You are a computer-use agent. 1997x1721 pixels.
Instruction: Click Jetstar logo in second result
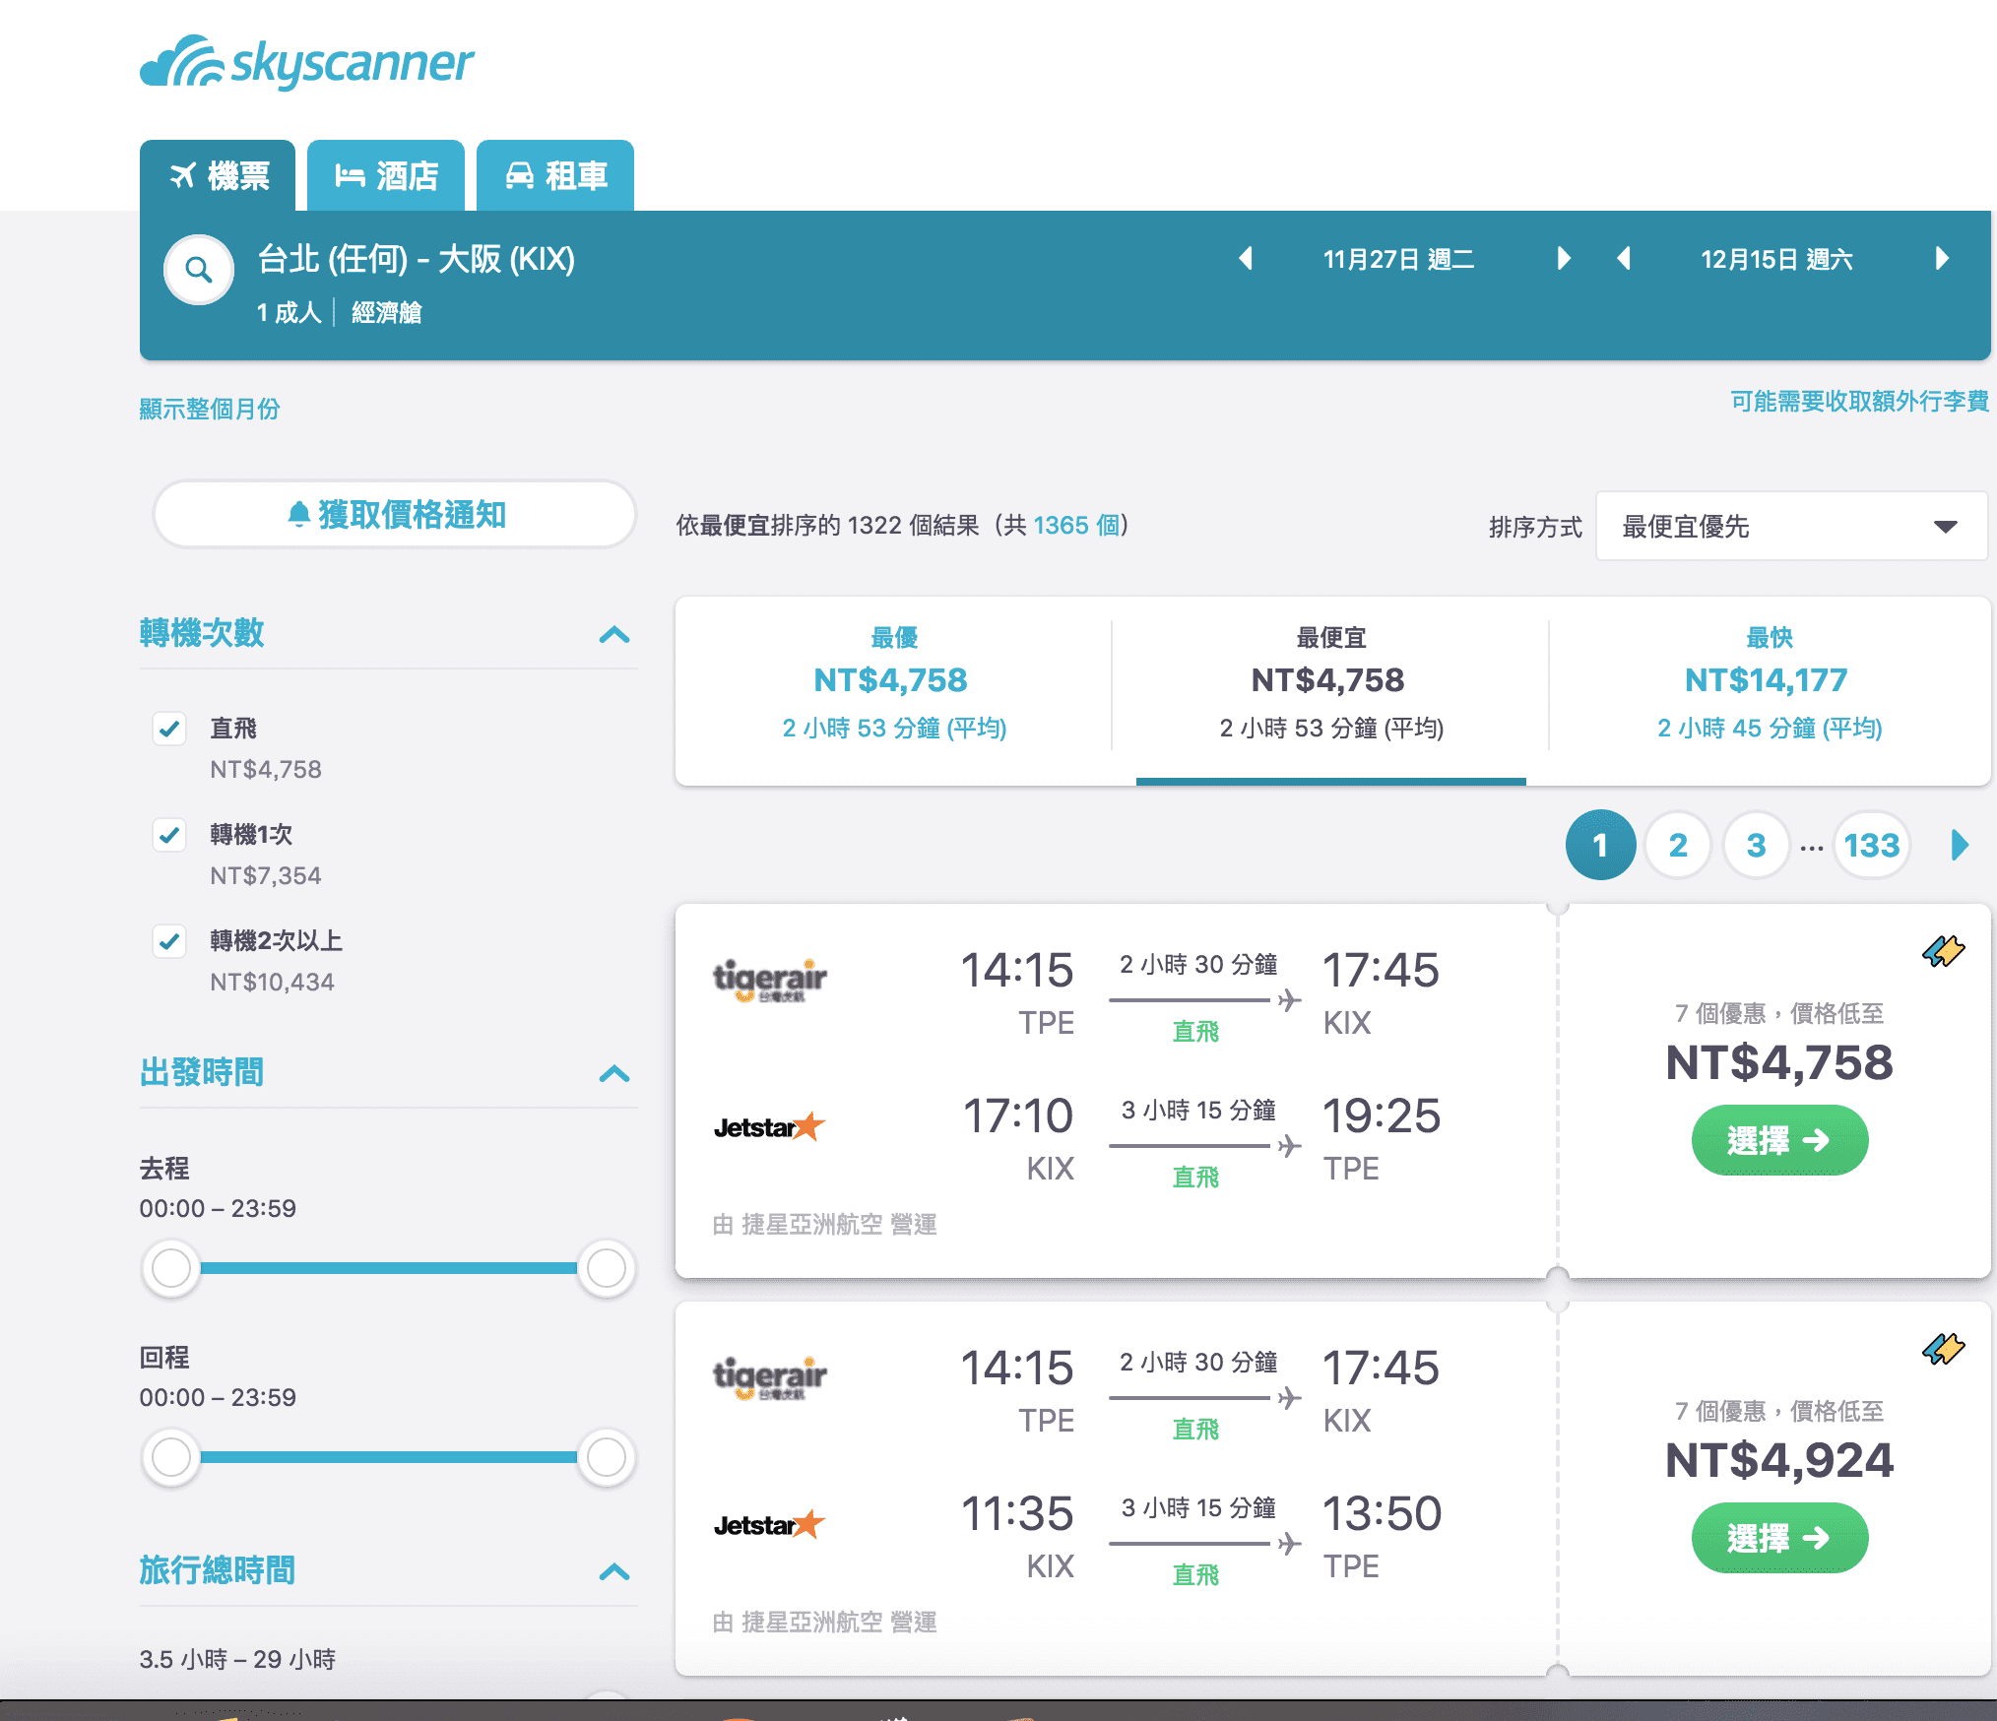coord(769,1524)
